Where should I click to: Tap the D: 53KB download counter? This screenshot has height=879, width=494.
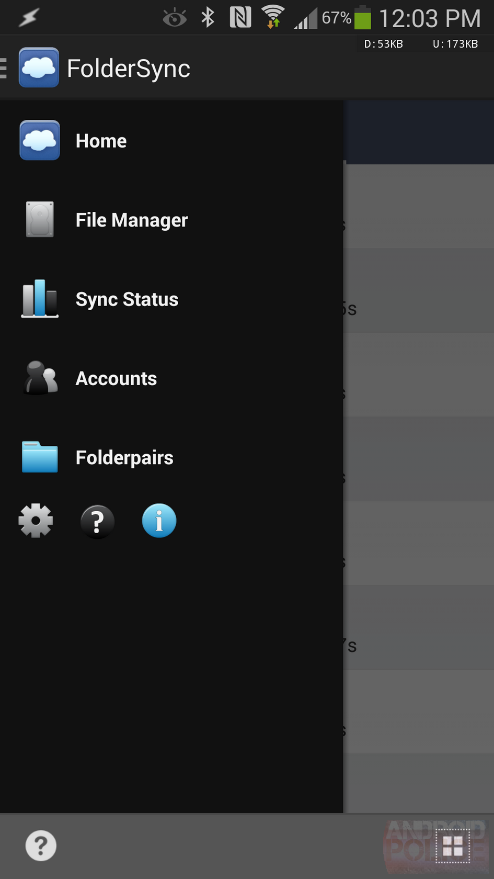[383, 44]
